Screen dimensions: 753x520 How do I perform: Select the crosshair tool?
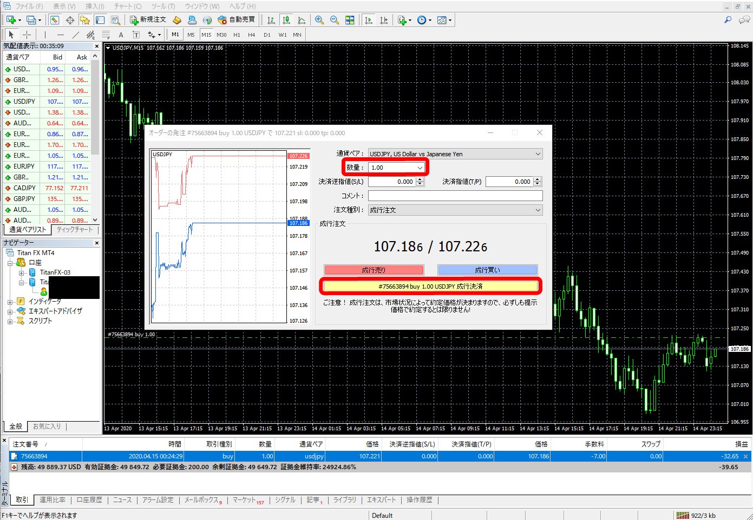click(x=27, y=35)
